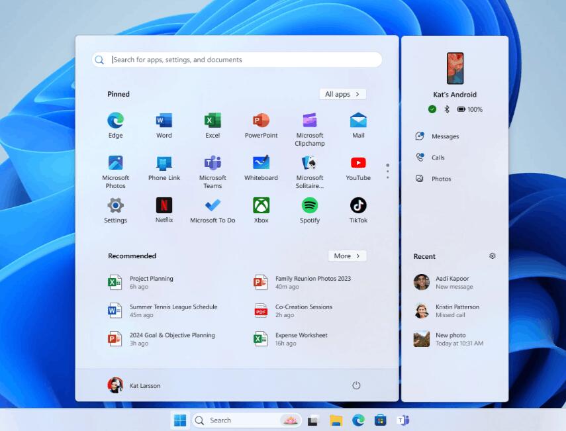Open Photos in phone panel
The height and width of the screenshot is (431, 566).
click(x=433, y=179)
